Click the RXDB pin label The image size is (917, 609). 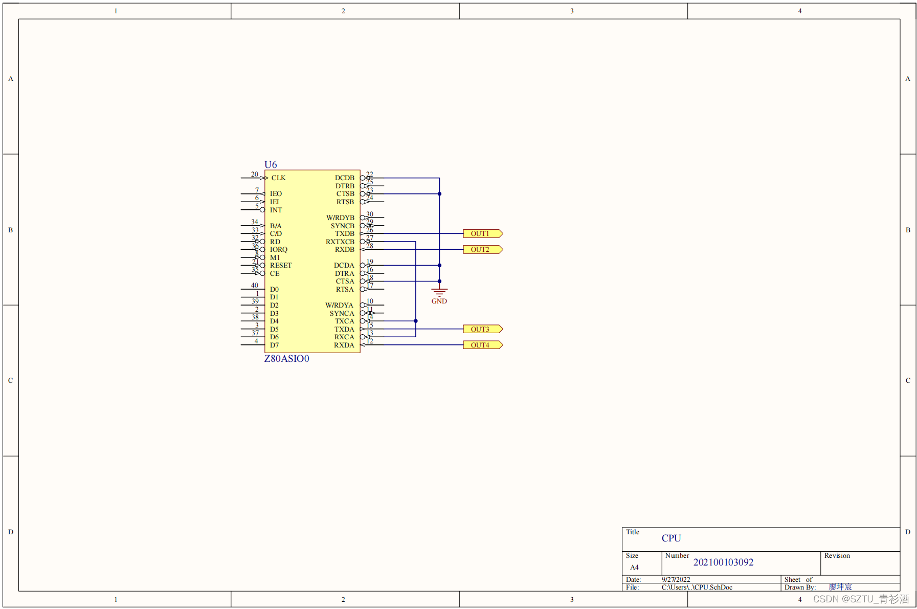(x=344, y=249)
